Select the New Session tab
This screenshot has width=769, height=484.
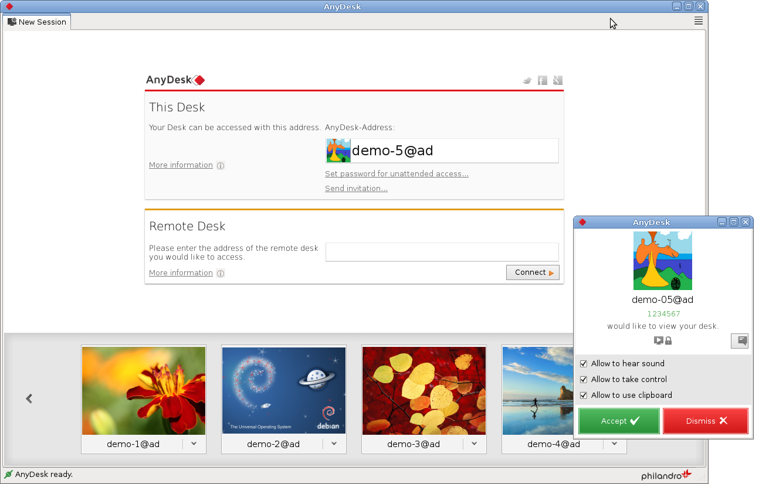click(37, 22)
